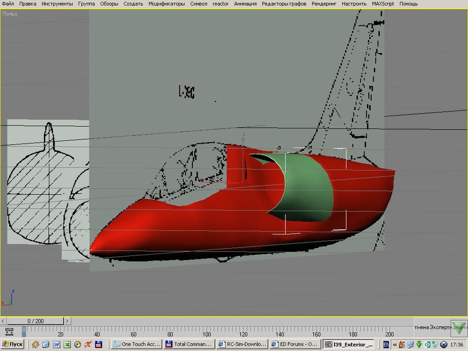Switch to ED Forums browser window
Screen dimensions: 468x351
pyautogui.click(x=296, y=344)
